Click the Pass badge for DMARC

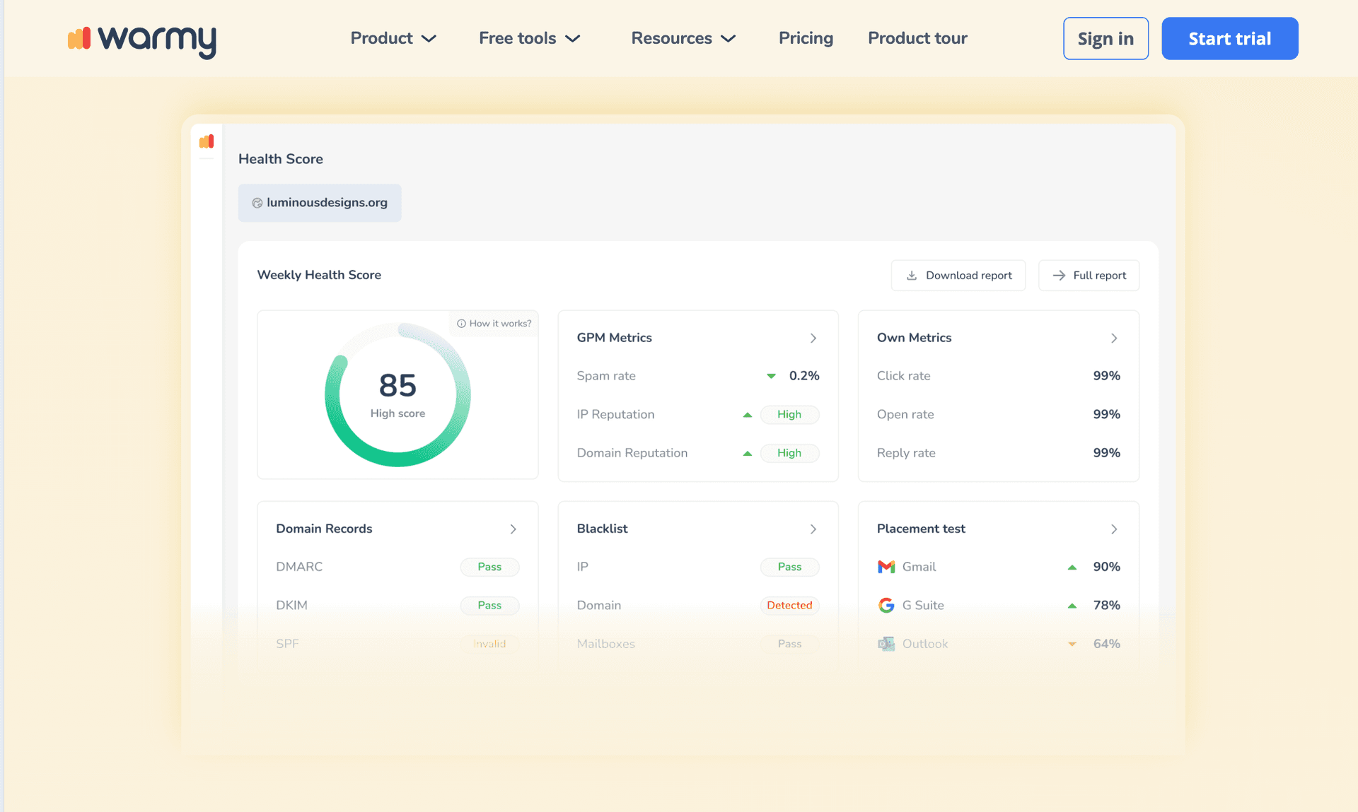489,567
